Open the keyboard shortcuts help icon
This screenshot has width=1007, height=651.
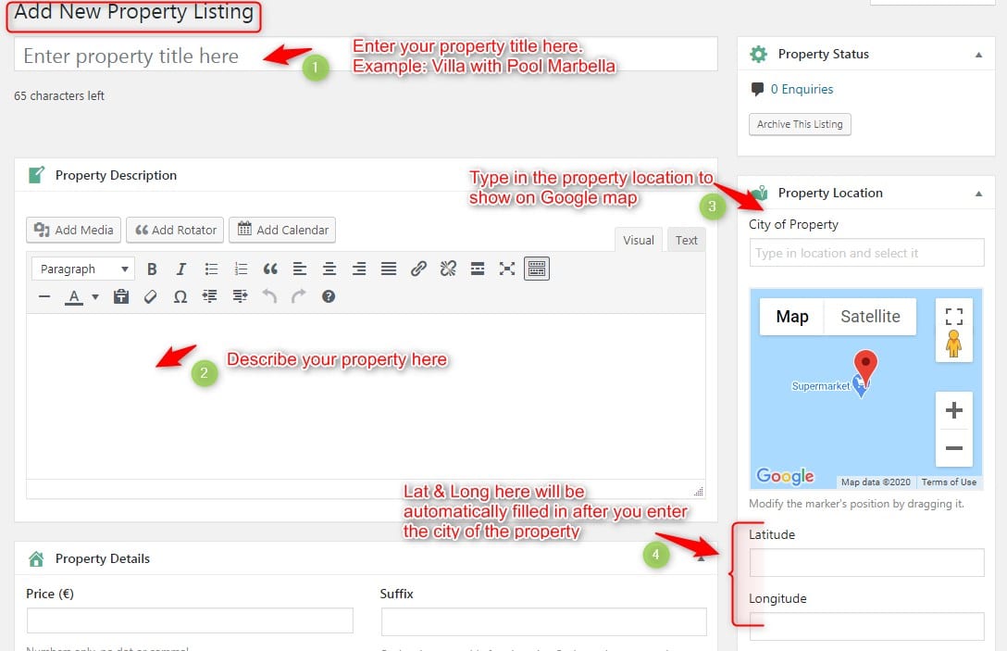pyautogui.click(x=329, y=296)
